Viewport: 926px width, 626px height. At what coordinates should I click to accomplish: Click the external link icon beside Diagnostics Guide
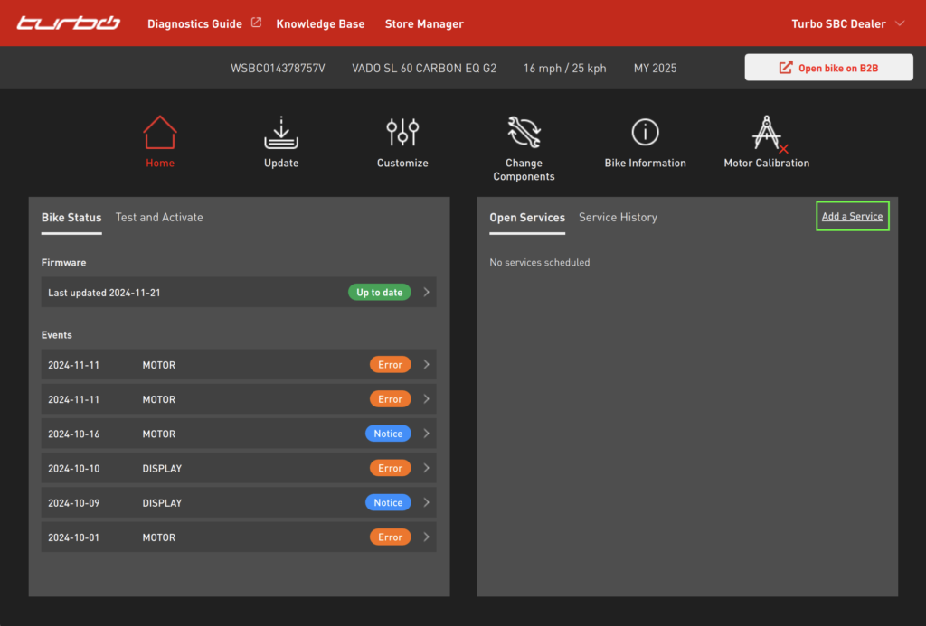(256, 23)
